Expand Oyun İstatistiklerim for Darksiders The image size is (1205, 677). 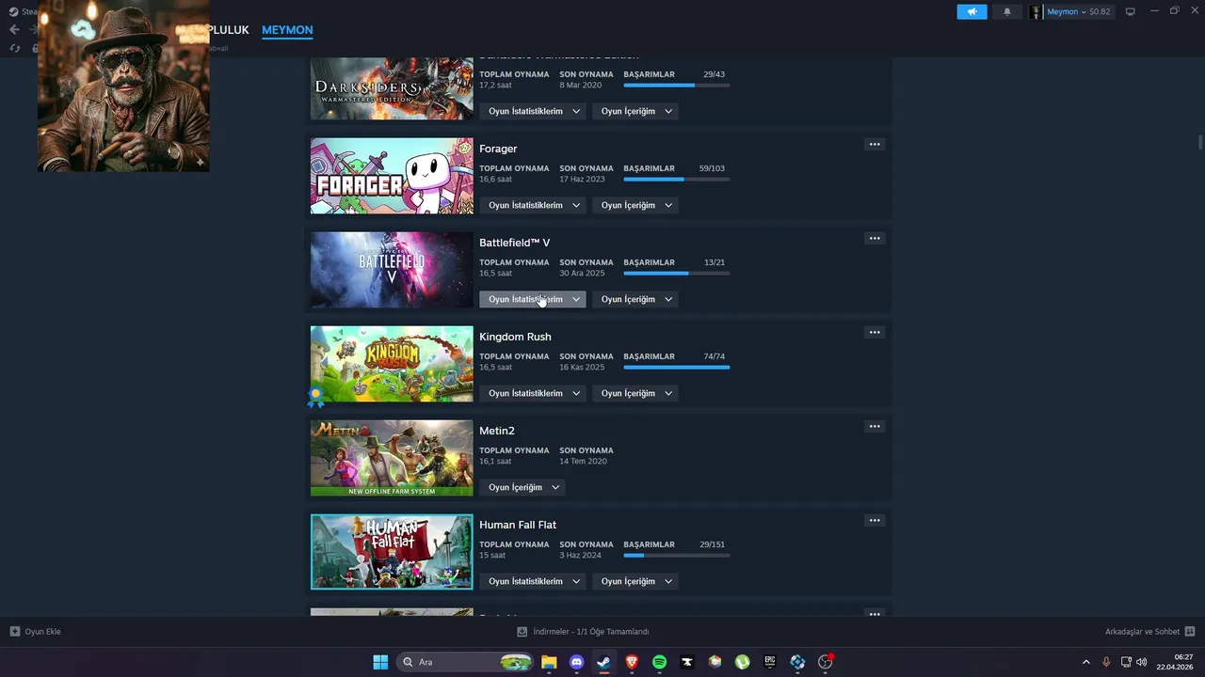tap(533, 111)
